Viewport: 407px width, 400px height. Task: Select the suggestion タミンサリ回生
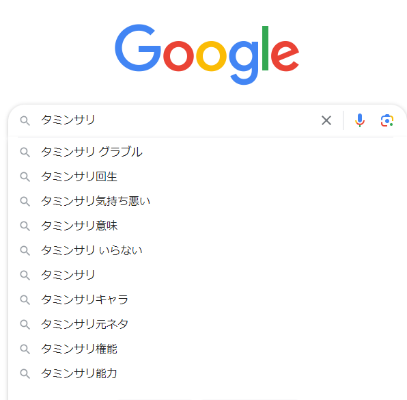[x=208, y=176]
